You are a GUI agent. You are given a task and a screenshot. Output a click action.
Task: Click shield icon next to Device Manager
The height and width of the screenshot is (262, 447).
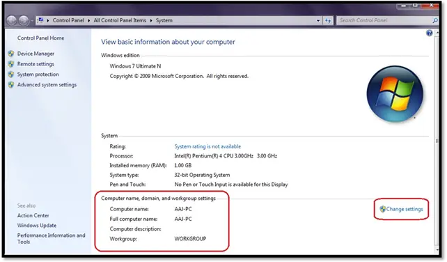pyautogui.click(x=11, y=54)
